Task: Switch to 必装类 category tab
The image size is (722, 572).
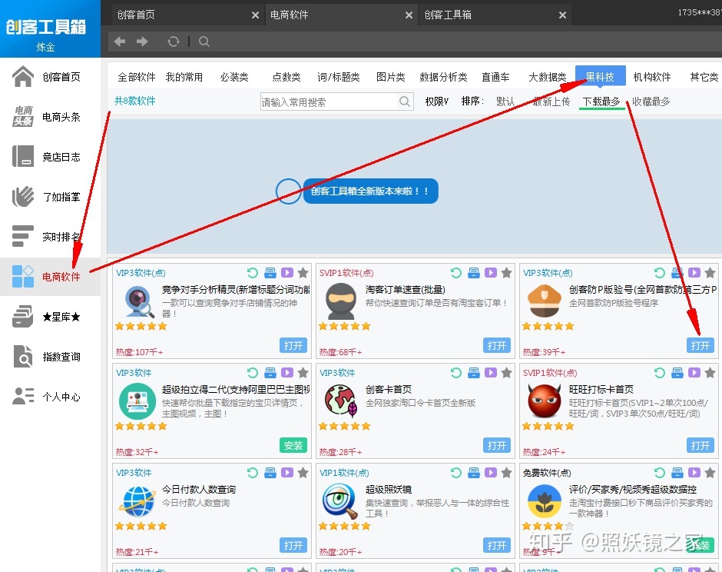Action: click(x=234, y=77)
